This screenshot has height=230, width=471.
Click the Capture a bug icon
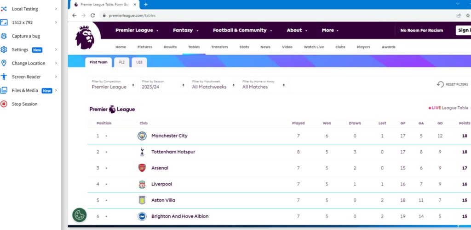tap(4, 36)
